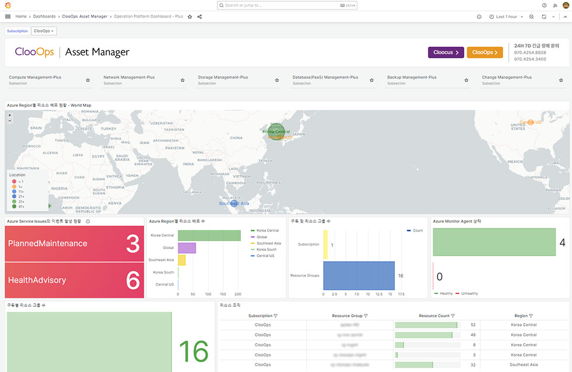Click the blue Southeast Asia map marker
The height and width of the screenshot is (372, 572).
[234, 203]
